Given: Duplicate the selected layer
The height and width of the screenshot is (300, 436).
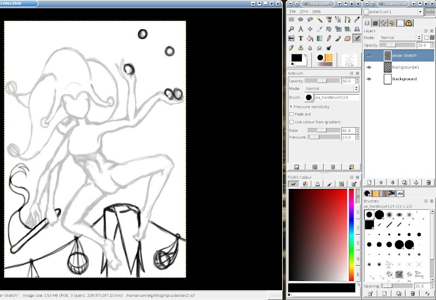Looking at the screenshot, I should coord(404,182).
